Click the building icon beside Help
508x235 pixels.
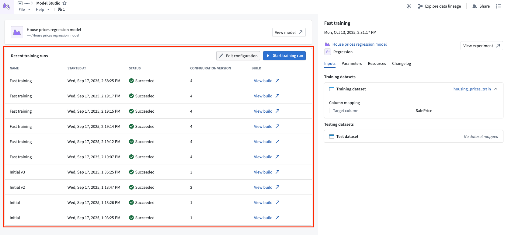(x=60, y=9)
